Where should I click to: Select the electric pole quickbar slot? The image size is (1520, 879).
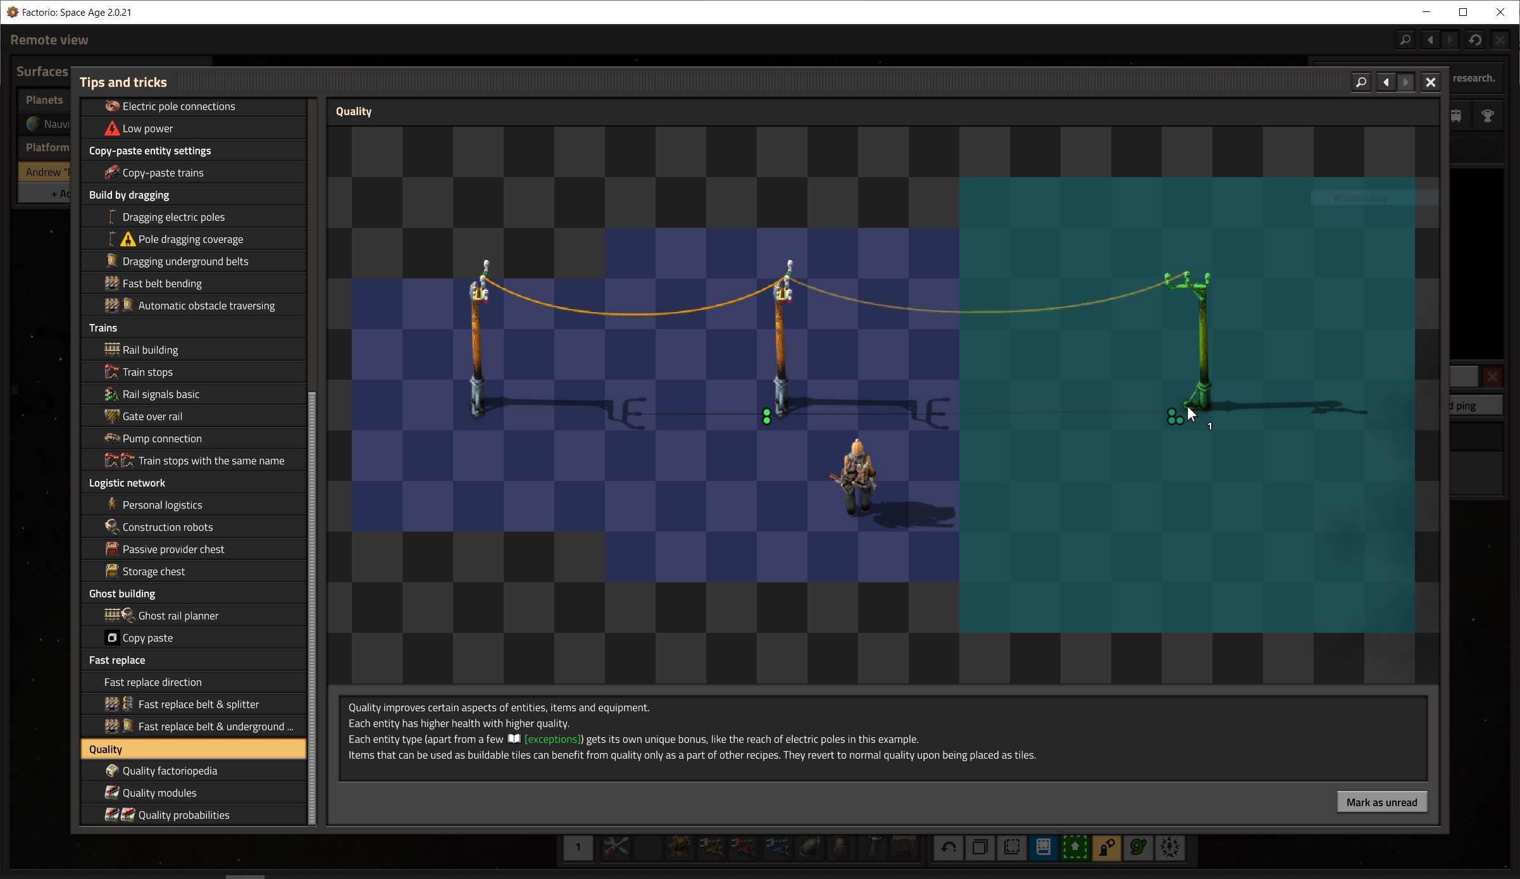tap(874, 847)
